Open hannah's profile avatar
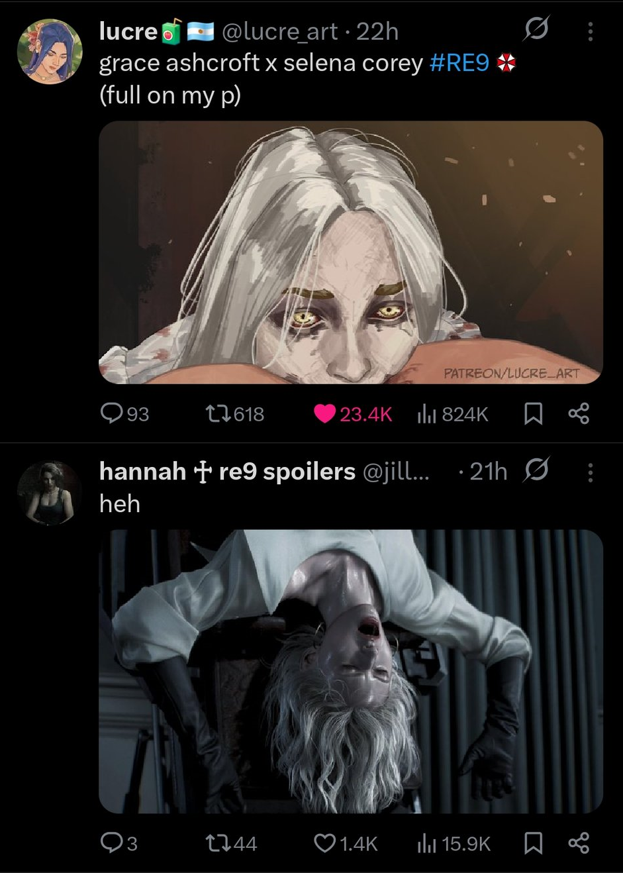The width and height of the screenshot is (623, 873). pyautogui.click(x=50, y=493)
